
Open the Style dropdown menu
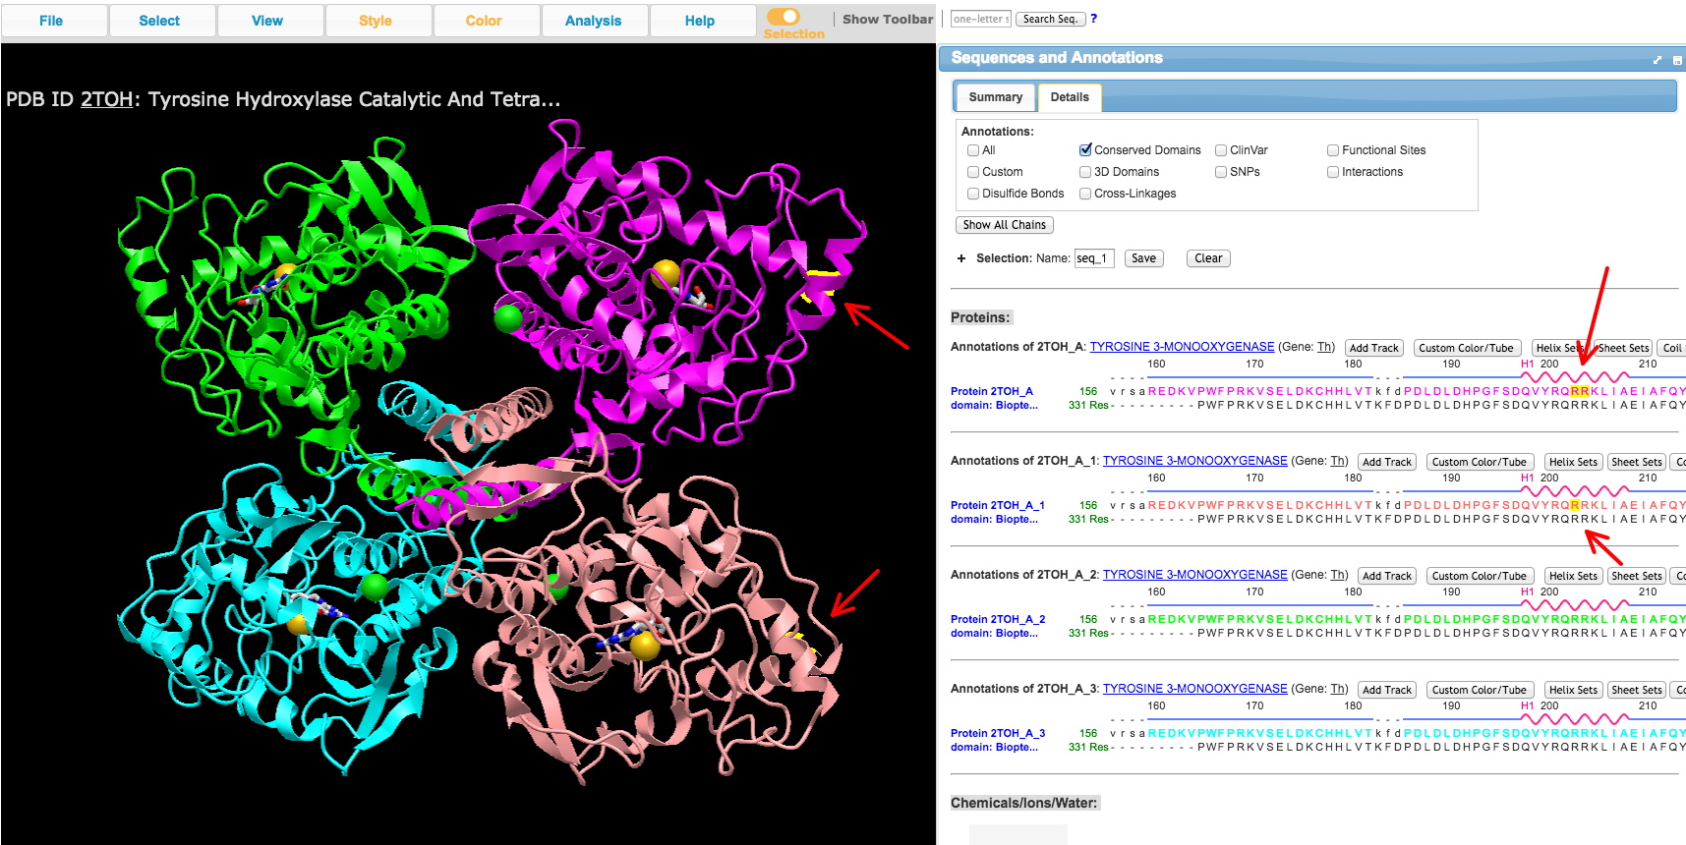click(376, 21)
